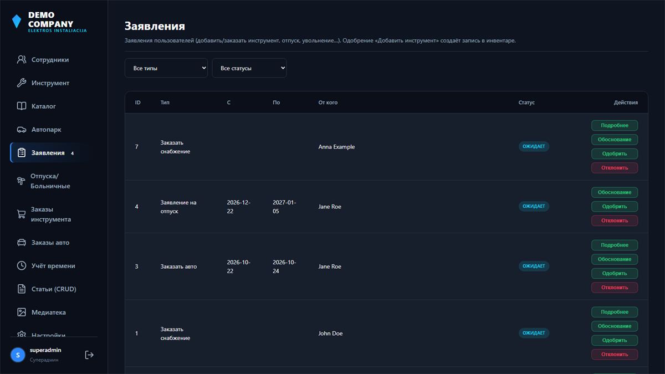The image size is (665, 374).
Task: Open Обоснование for Jane Roe's vacation request
Action: (615, 193)
